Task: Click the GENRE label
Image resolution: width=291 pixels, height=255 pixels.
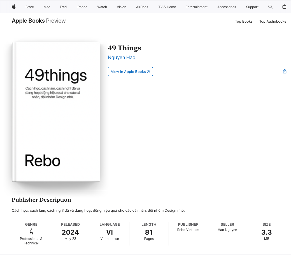Action: pyautogui.click(x=31, y=225)
